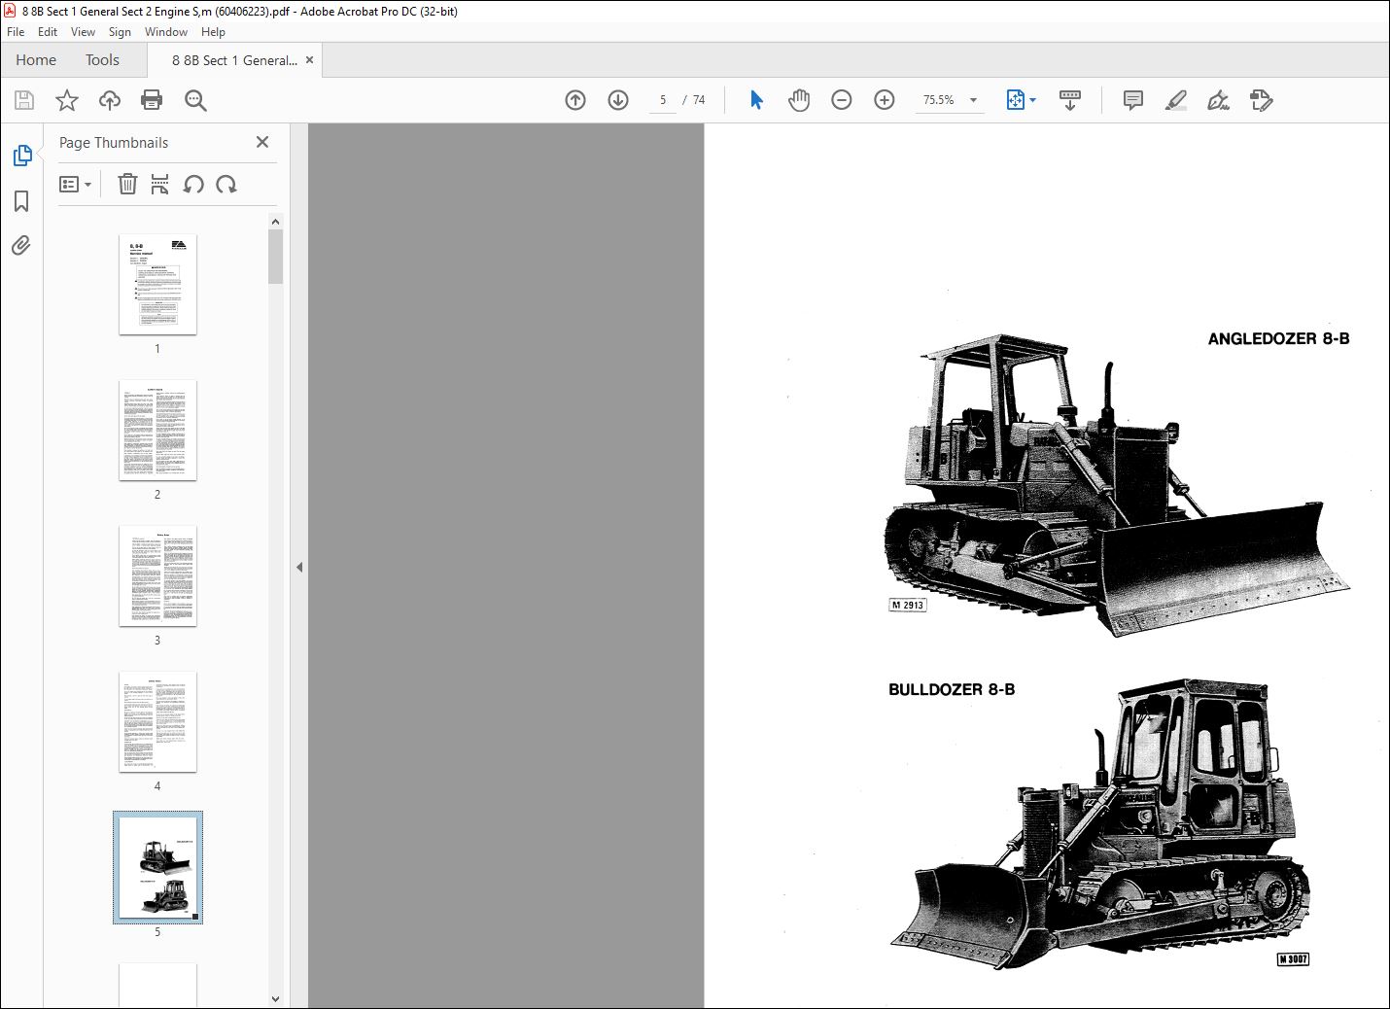Viewport: 1390px width, 1009px height.
Task: Click the M 3007 figure label
Action: pos(1293,959)
